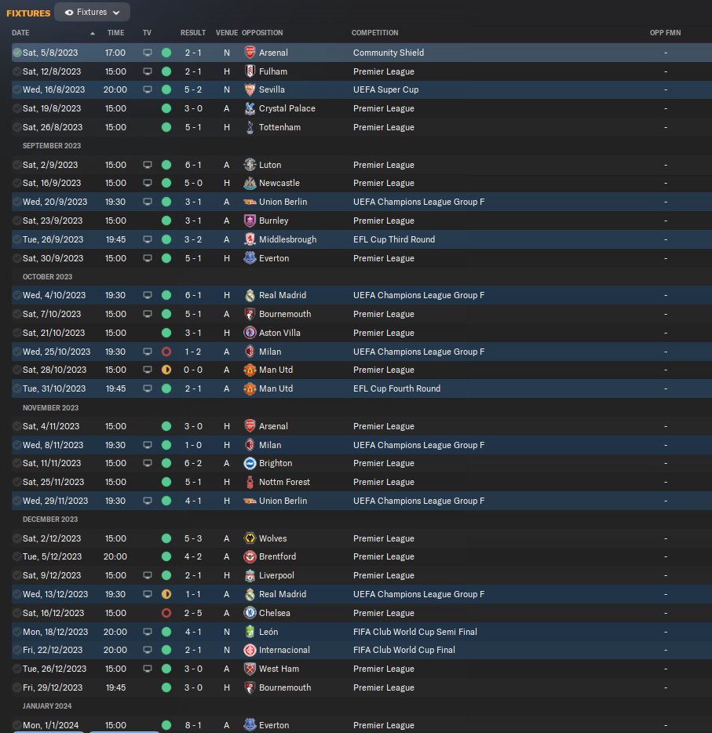712x733 pixels.
Task: Open the Fixtures view dropdown
Action: point(92,12)
